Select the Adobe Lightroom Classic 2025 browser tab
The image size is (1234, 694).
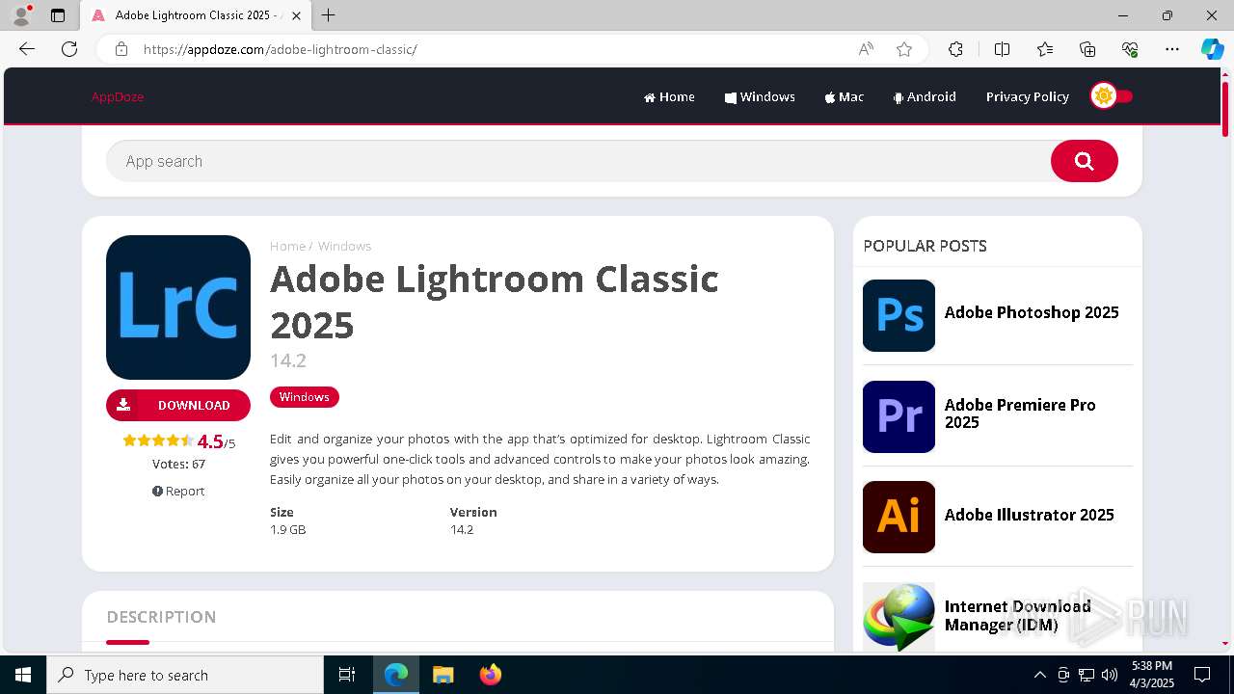[197, 15]
